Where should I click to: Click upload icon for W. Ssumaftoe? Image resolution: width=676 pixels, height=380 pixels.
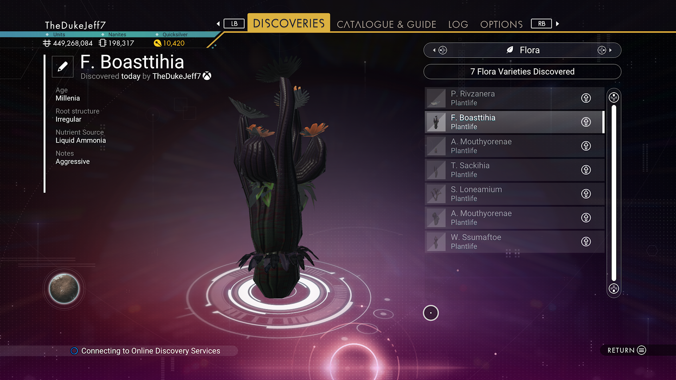click(586, 242)
